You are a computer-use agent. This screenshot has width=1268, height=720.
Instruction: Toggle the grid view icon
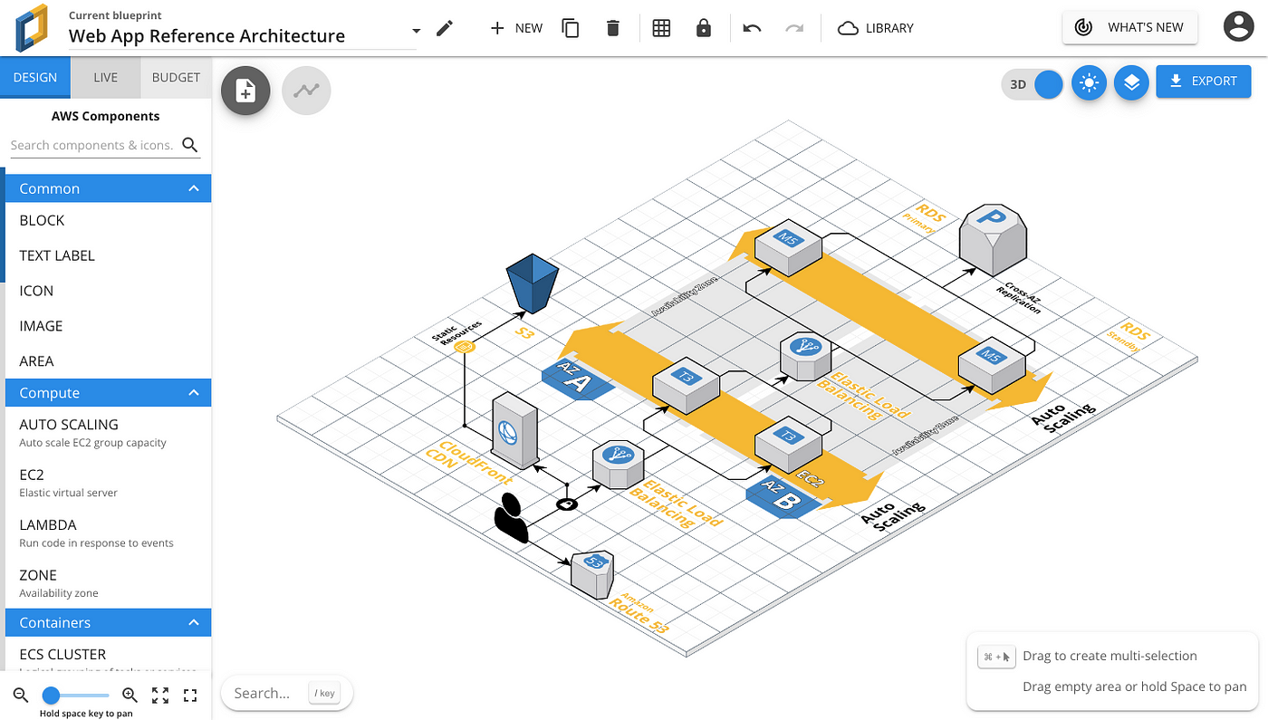tap(661, 28)
